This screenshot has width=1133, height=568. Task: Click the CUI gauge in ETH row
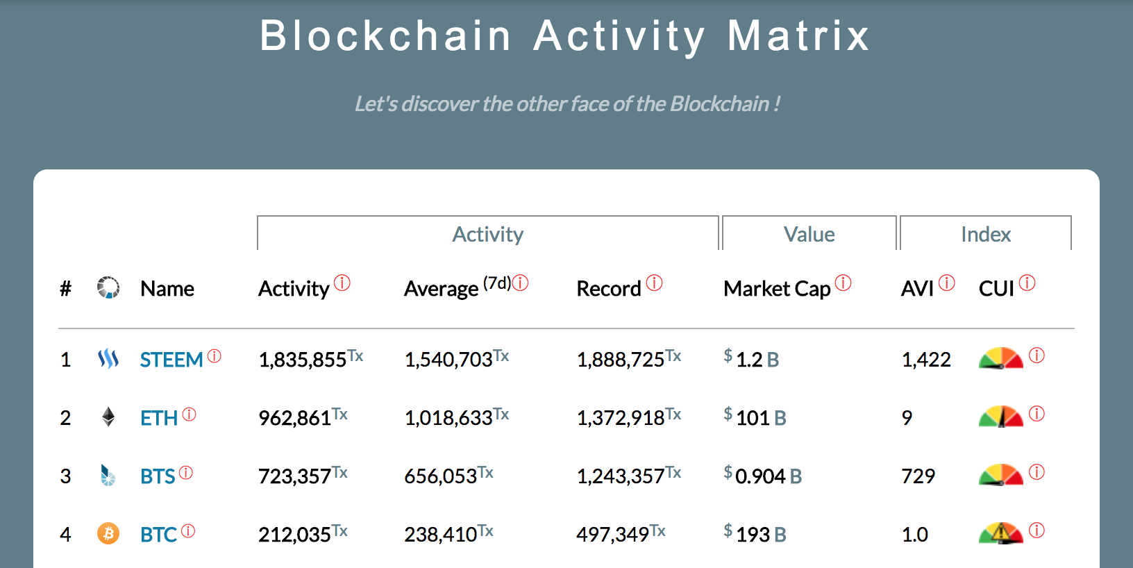tap(1001, 417)
